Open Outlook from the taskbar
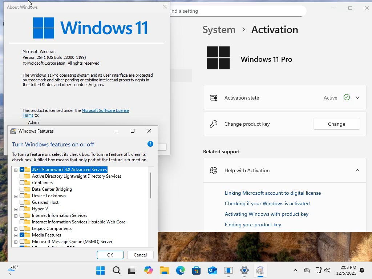 [212, 270]
